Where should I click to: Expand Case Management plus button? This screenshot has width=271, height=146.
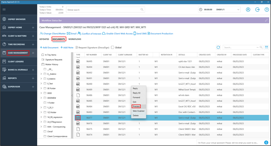click(x=33, y=53)
